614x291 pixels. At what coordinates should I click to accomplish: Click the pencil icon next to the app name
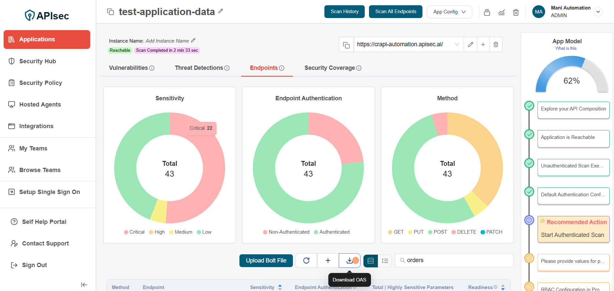click(x=221, y=11)
